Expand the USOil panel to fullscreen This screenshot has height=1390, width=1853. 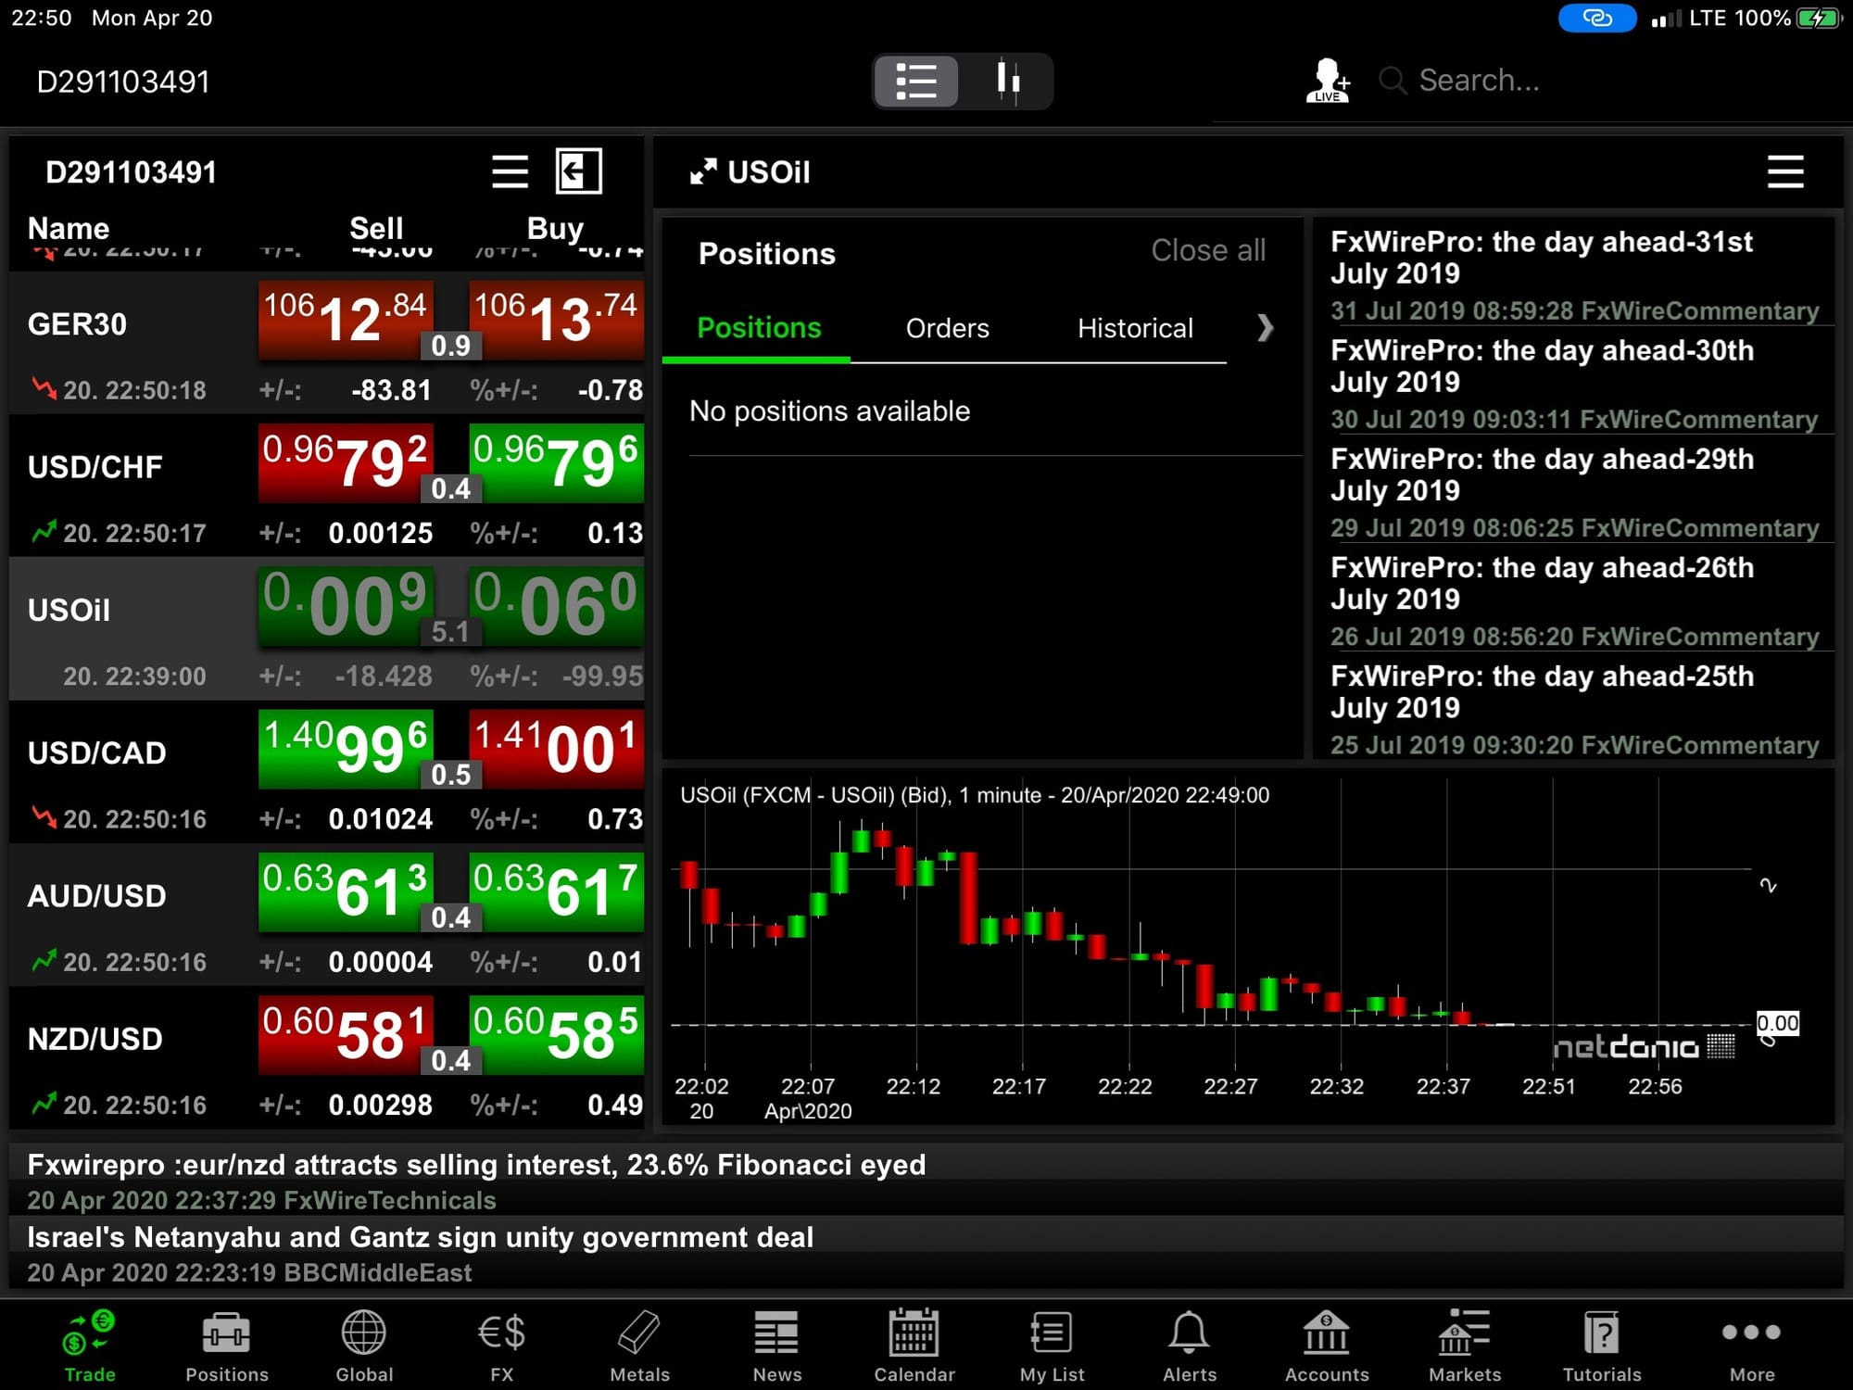(x=703, y=171)
